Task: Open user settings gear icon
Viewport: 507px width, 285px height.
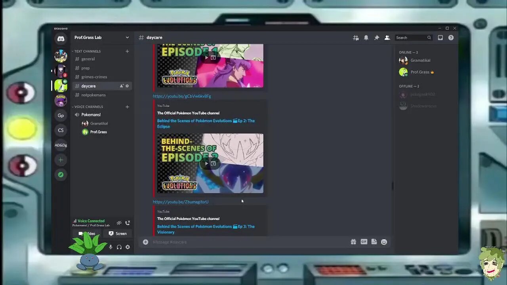Action: pos(128,247)
